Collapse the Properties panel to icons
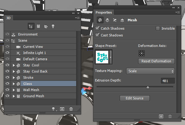 pyautogui.click(x=173, y=7)
